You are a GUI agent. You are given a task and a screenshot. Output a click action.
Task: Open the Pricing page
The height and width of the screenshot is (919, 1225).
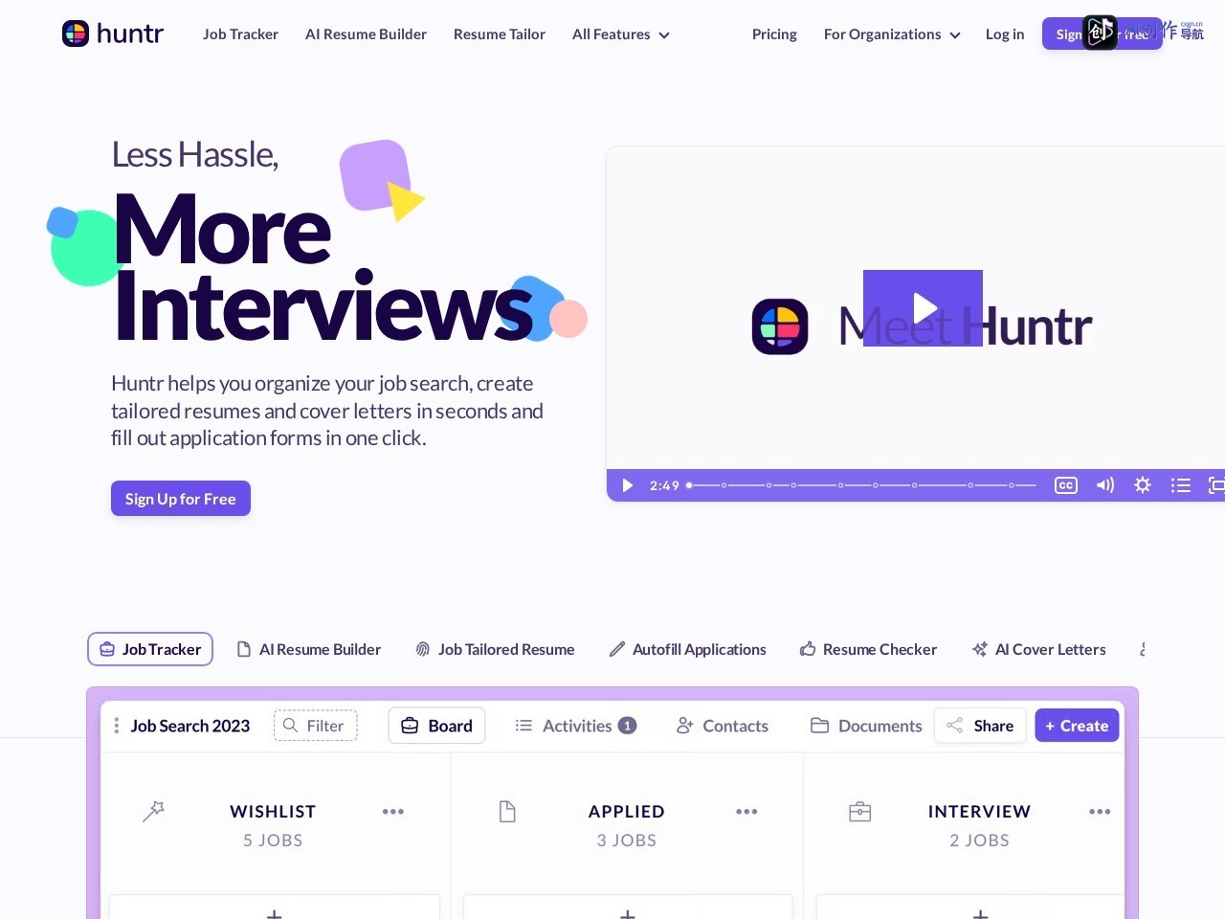[774, 34]
